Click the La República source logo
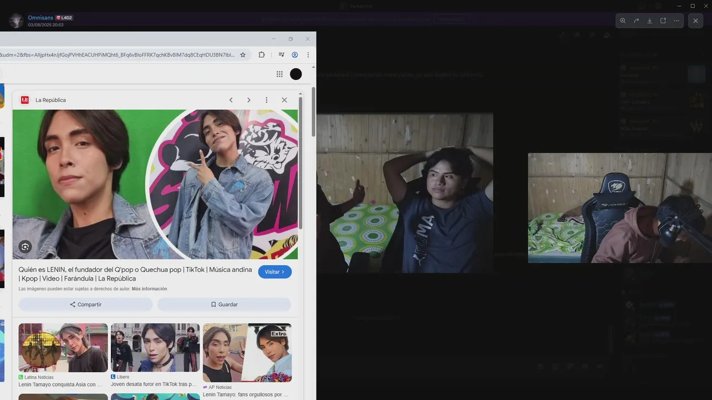The width and height of the screenshot is (712, 400). coord(24,100)
